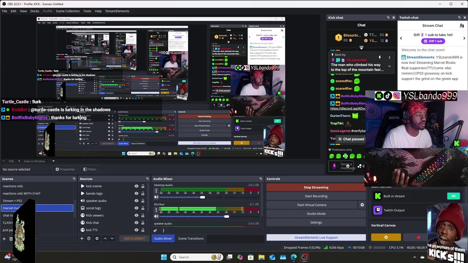Hide the bando logo source
The height and width of the screenshot is (263, 468).
(136, 194)
